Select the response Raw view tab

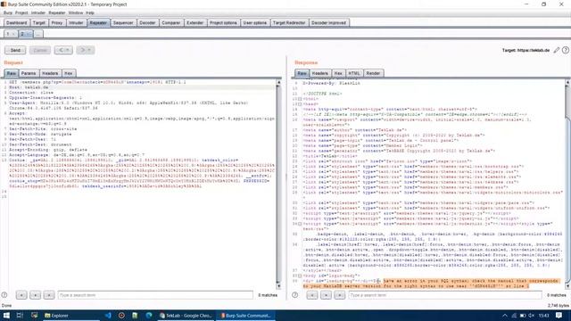302,73
